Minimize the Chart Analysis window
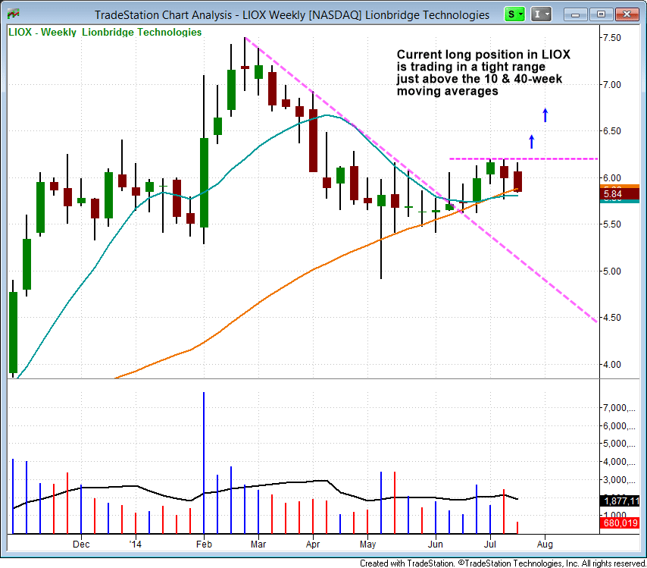This screenshot has height=568, width=647. pyautogui.click(x=576, y=14)
